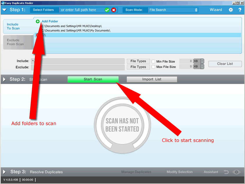The width and height of the screenshot is (245, 184).
Task: Click the Import List button
Action: [152, 79]
